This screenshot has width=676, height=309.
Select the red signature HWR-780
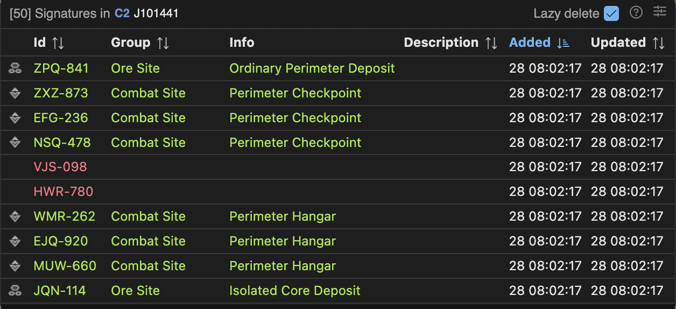click(x=63, y=192)
